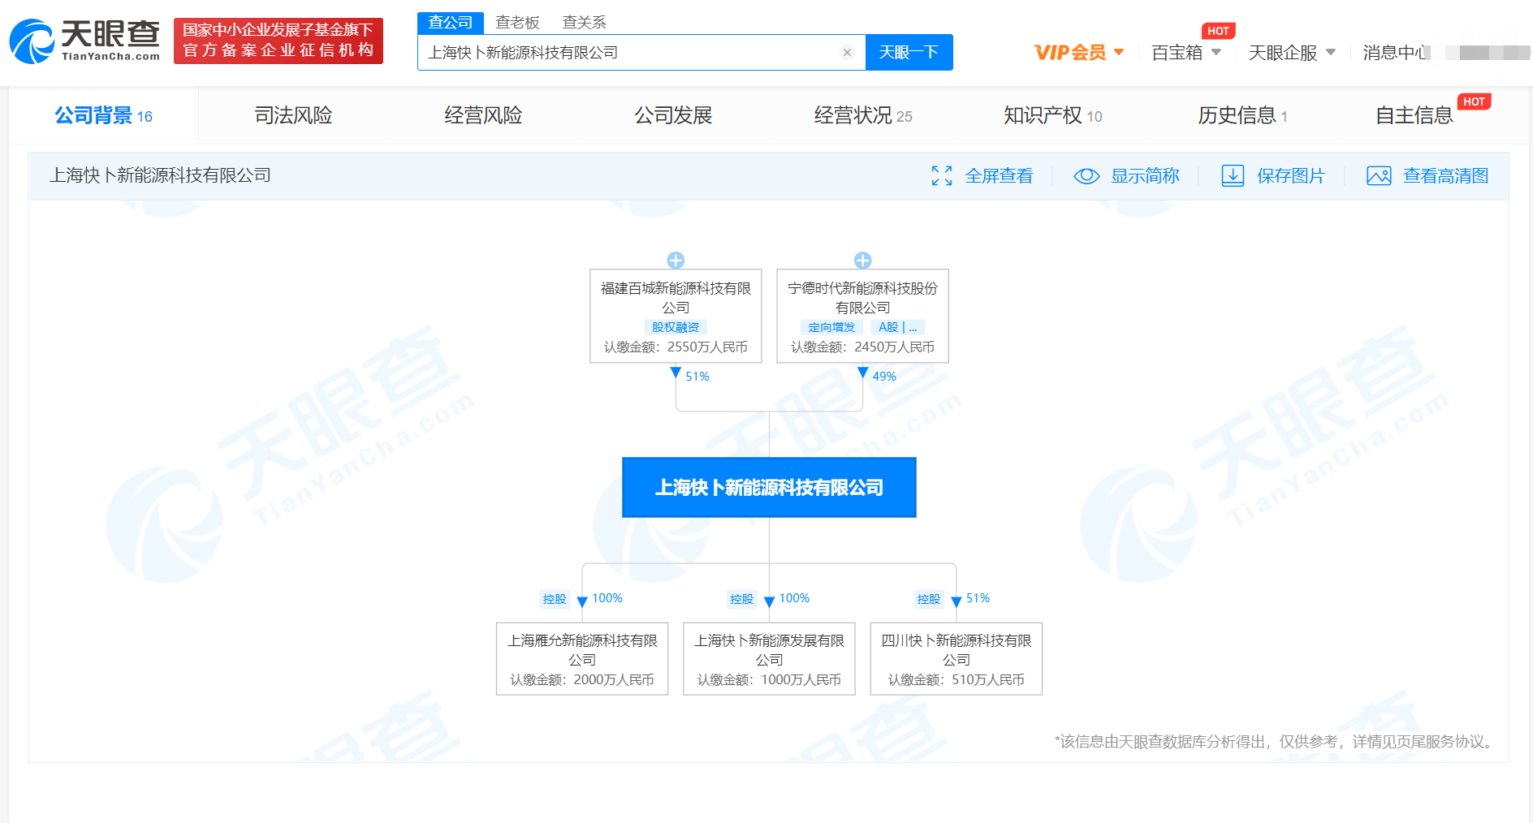Click the 51% share label under 福建百城

tap(697, 377)
